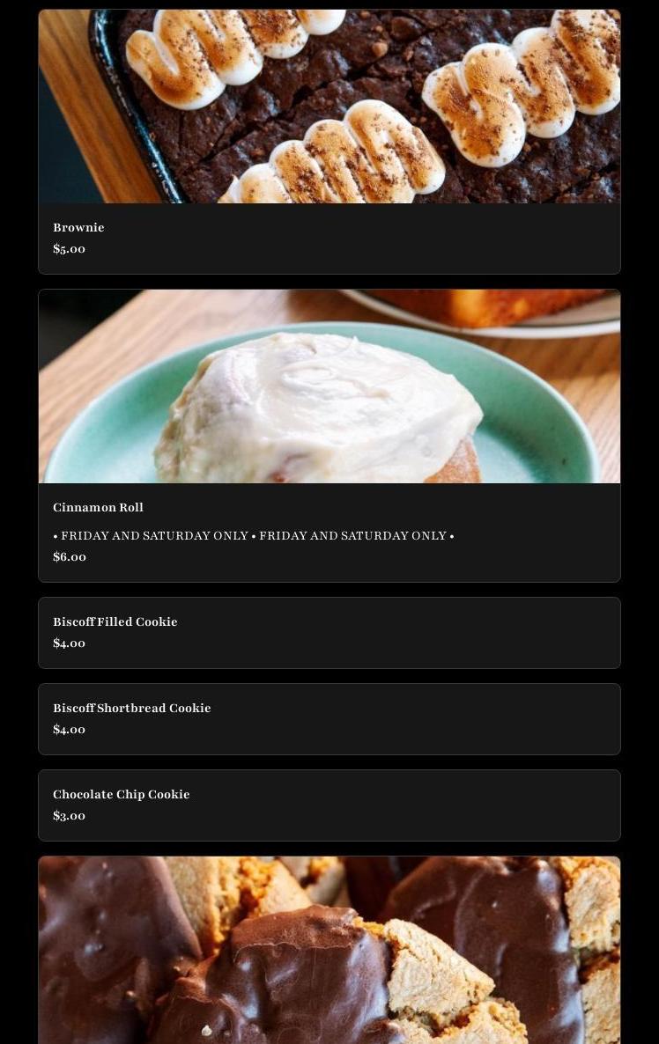This screenshot has width=659, height=1044.
Task: Open the Cinnamon Roll photo on green plate
Action: [x=329, y=386]
